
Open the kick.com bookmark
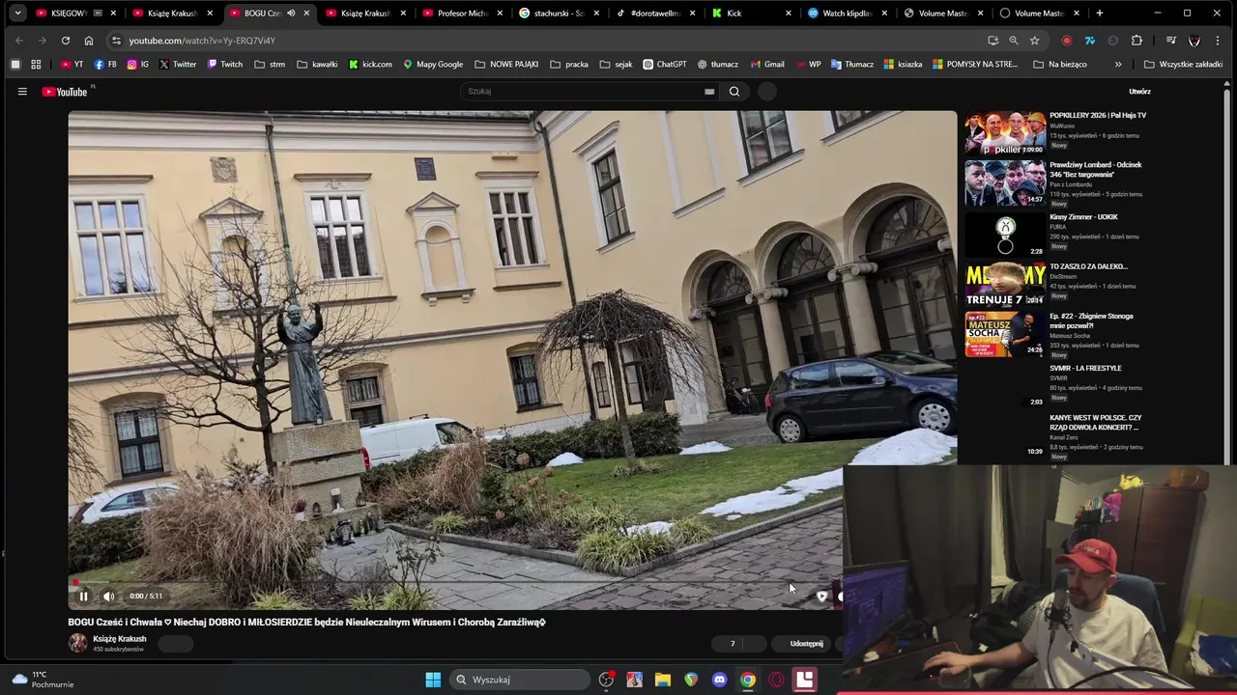coord(370,65)
